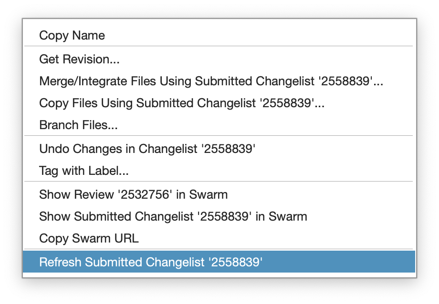Click the topmost menu item Copy Name

(x=219, y=35)
